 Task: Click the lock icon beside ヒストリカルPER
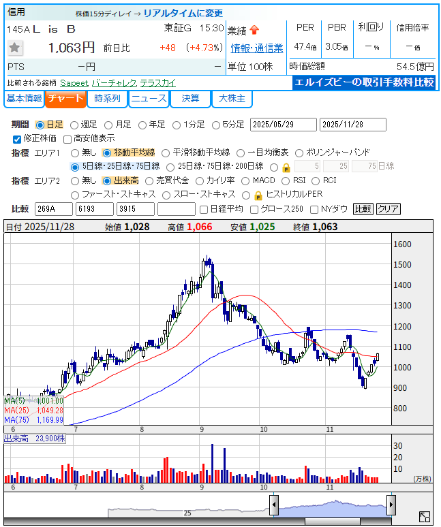coord(258,195)
